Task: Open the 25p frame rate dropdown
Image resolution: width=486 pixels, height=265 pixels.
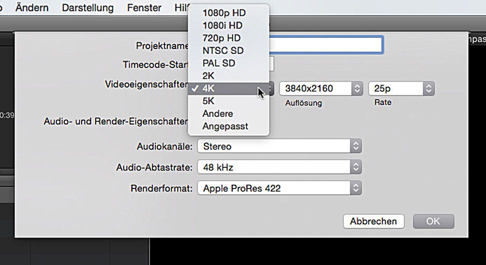Action: coord(401,89)
